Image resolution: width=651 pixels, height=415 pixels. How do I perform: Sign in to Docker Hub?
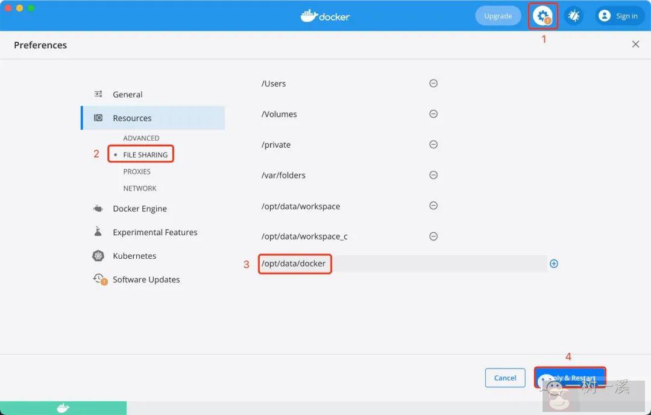(619, 16)
